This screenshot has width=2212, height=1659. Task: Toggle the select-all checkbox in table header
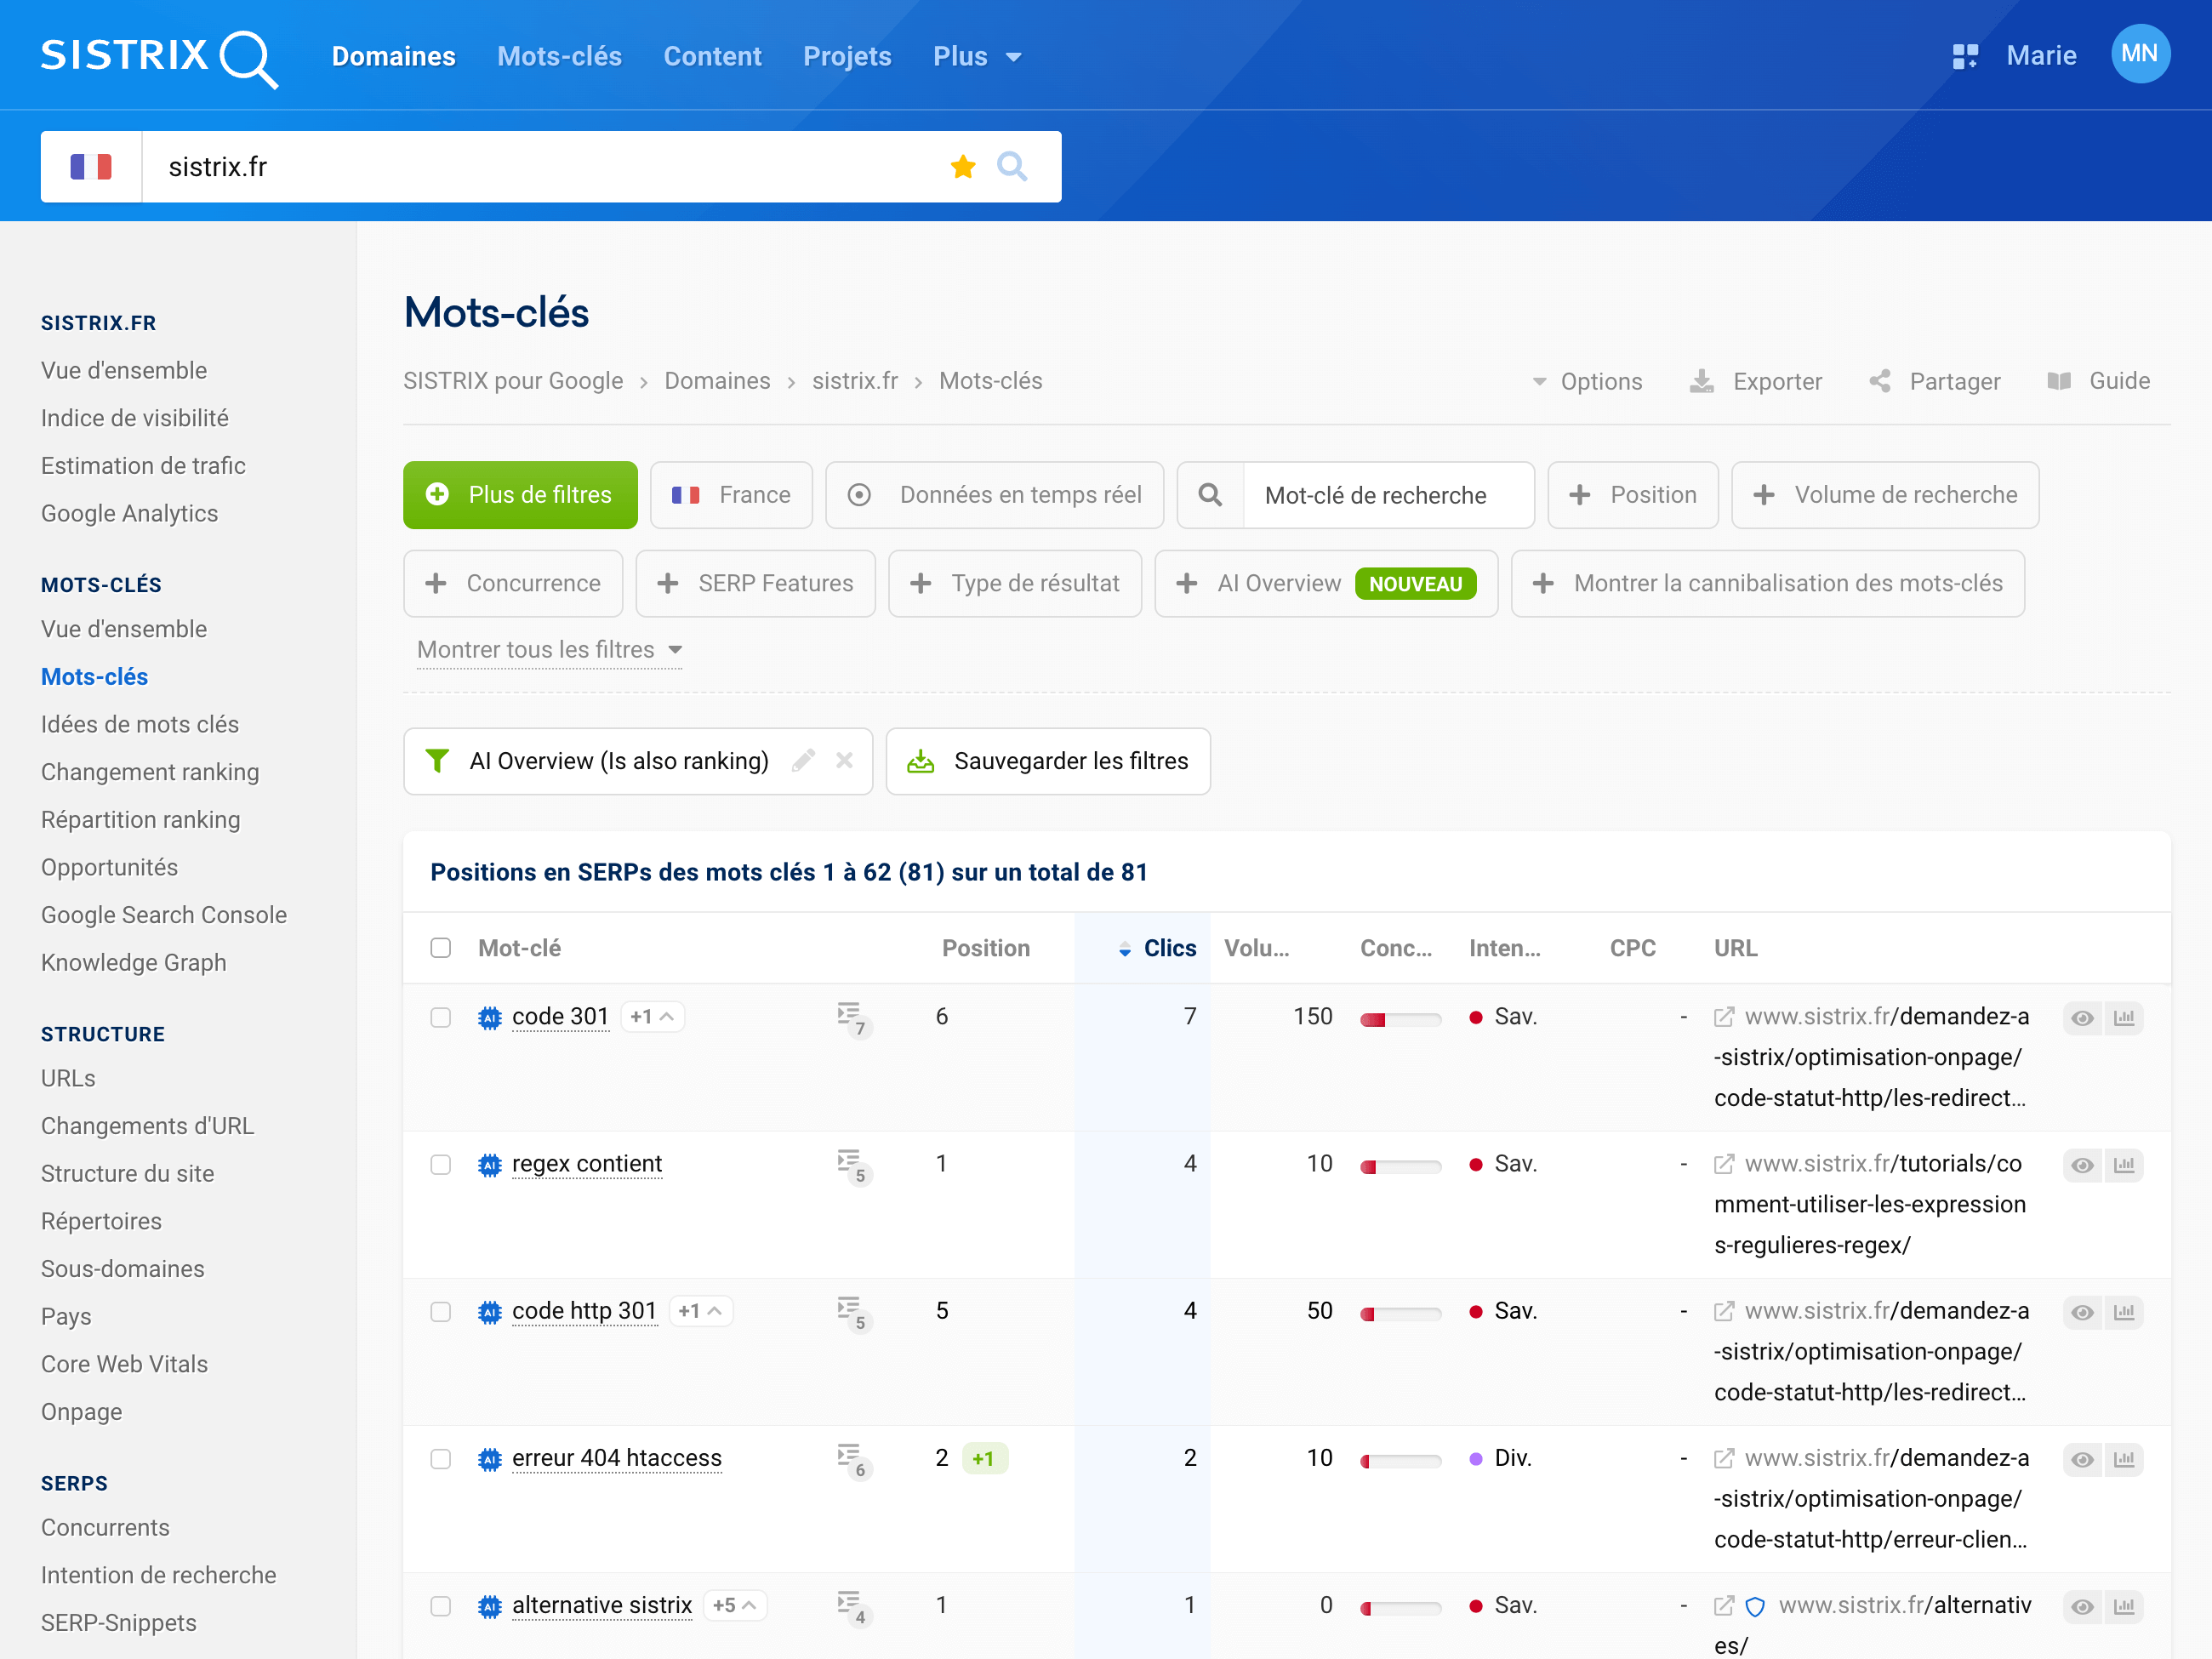point(440,947)
